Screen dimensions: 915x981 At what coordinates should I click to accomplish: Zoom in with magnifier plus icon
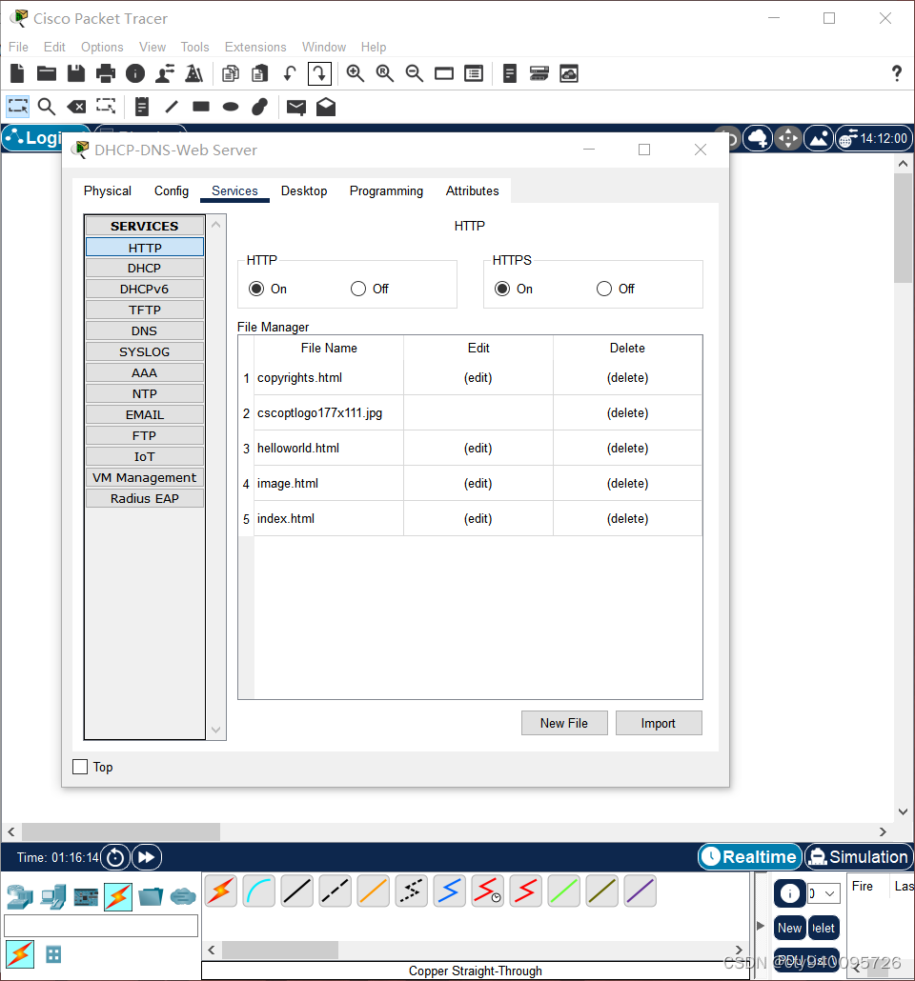tap(356, 74)
